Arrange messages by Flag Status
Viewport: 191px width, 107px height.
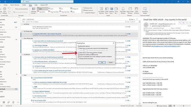point(41,12)
